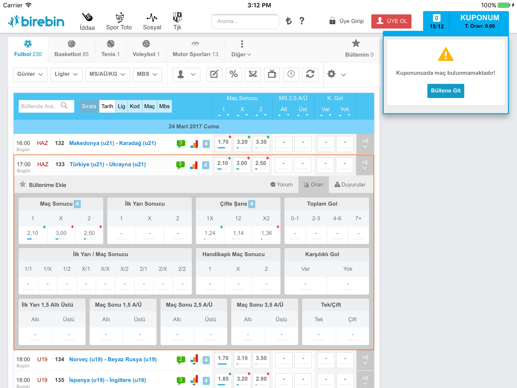Click the Turkish lira currency icon
517x388 pixels.
tap(289, 21)
